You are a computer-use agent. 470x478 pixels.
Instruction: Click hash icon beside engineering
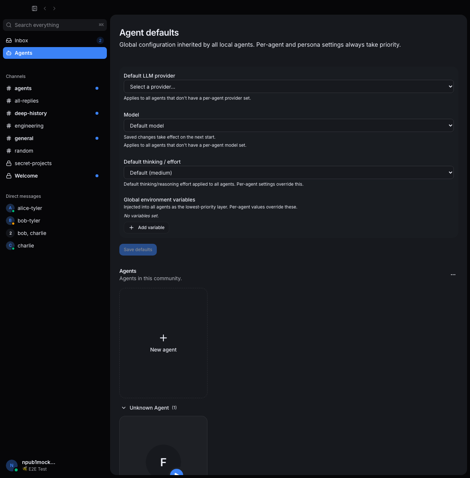(x=9, y=126)
